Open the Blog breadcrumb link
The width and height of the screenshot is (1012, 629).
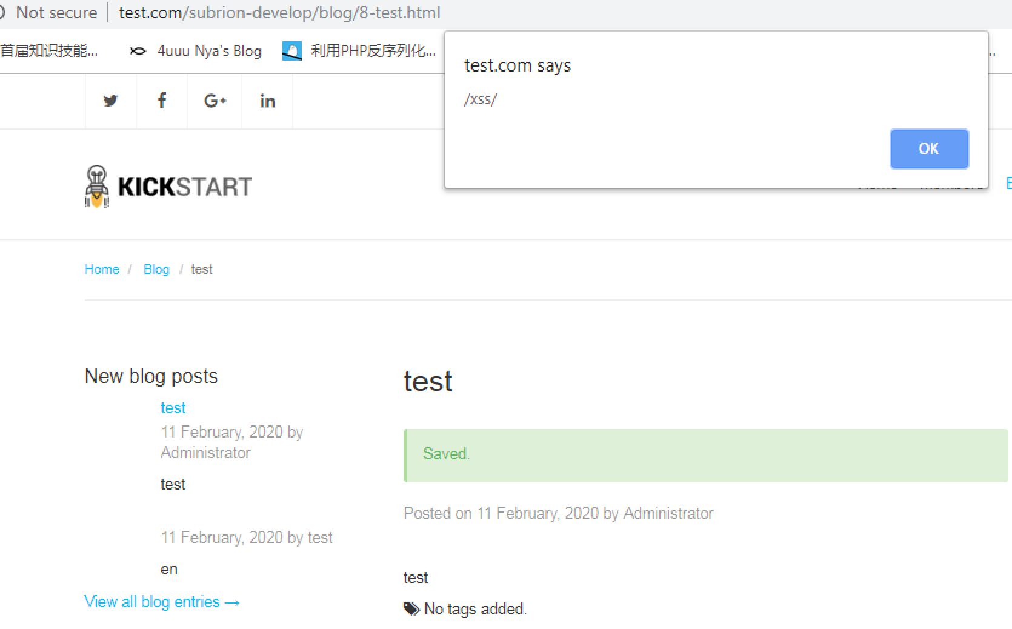click(x=156, y=269)
